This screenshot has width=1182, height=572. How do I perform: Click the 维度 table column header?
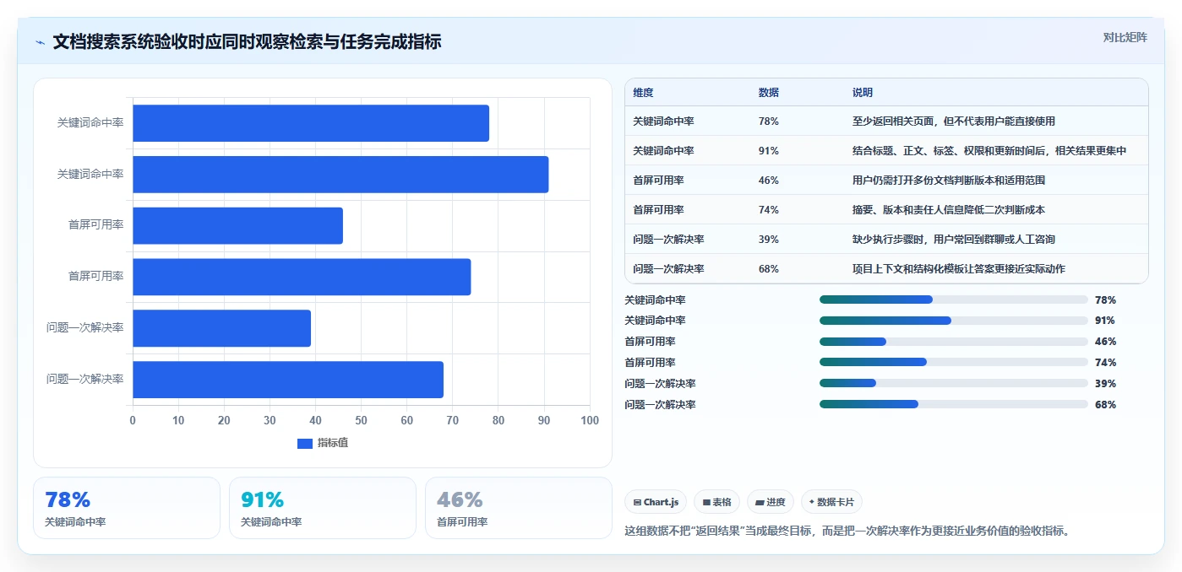tap(643, 93)
